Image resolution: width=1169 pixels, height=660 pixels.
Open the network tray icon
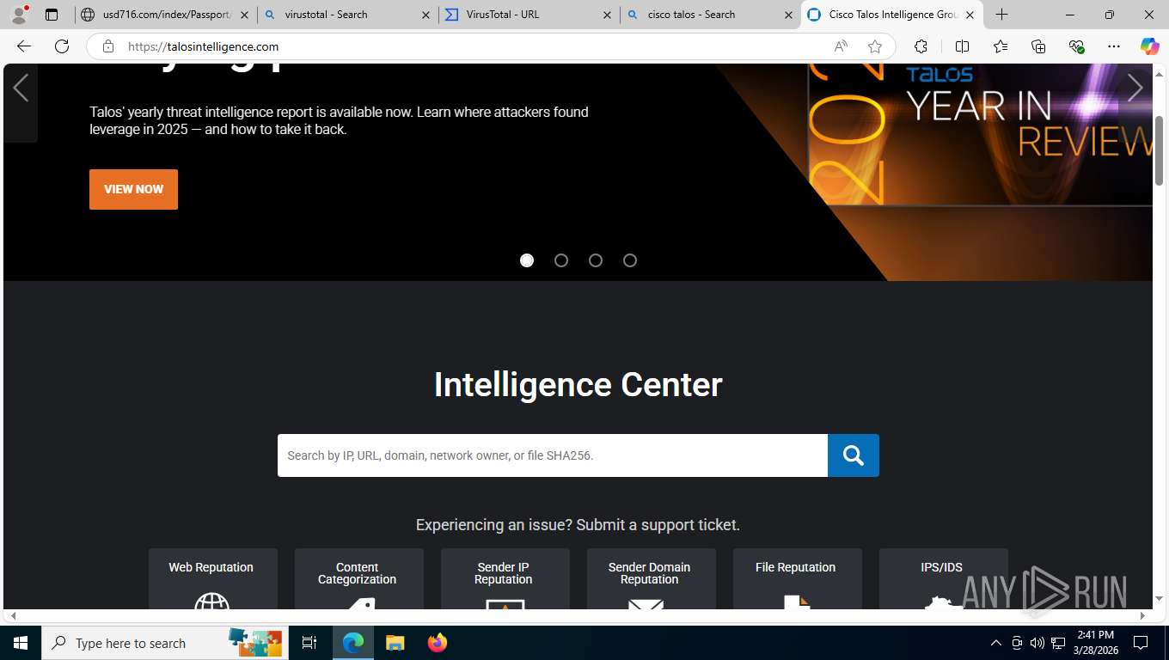pos(1058,643)
